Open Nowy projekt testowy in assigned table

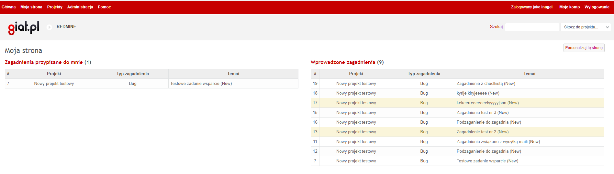point(54,84)
